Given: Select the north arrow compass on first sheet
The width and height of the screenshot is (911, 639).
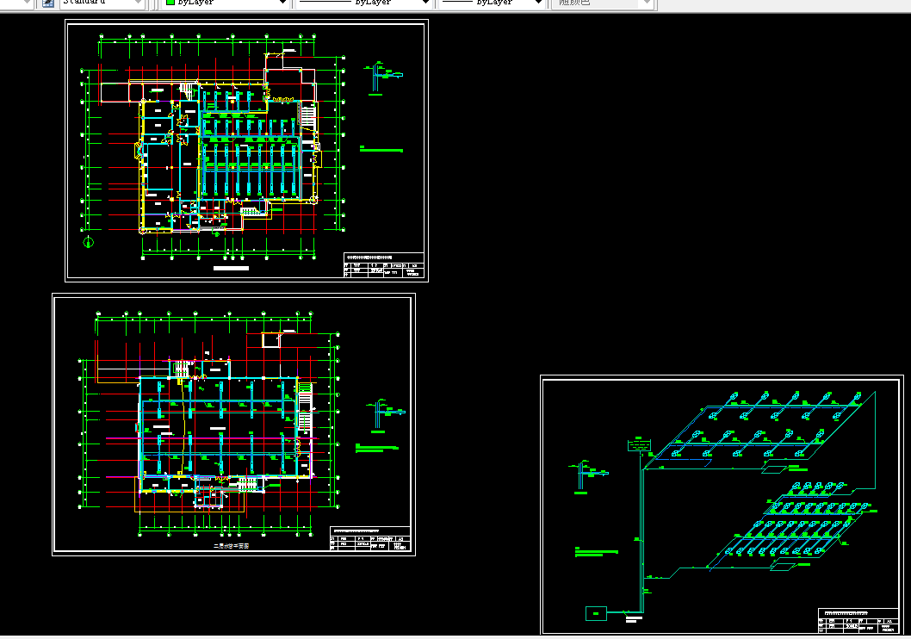Looking at the screenshot, I should pos(89,242).
